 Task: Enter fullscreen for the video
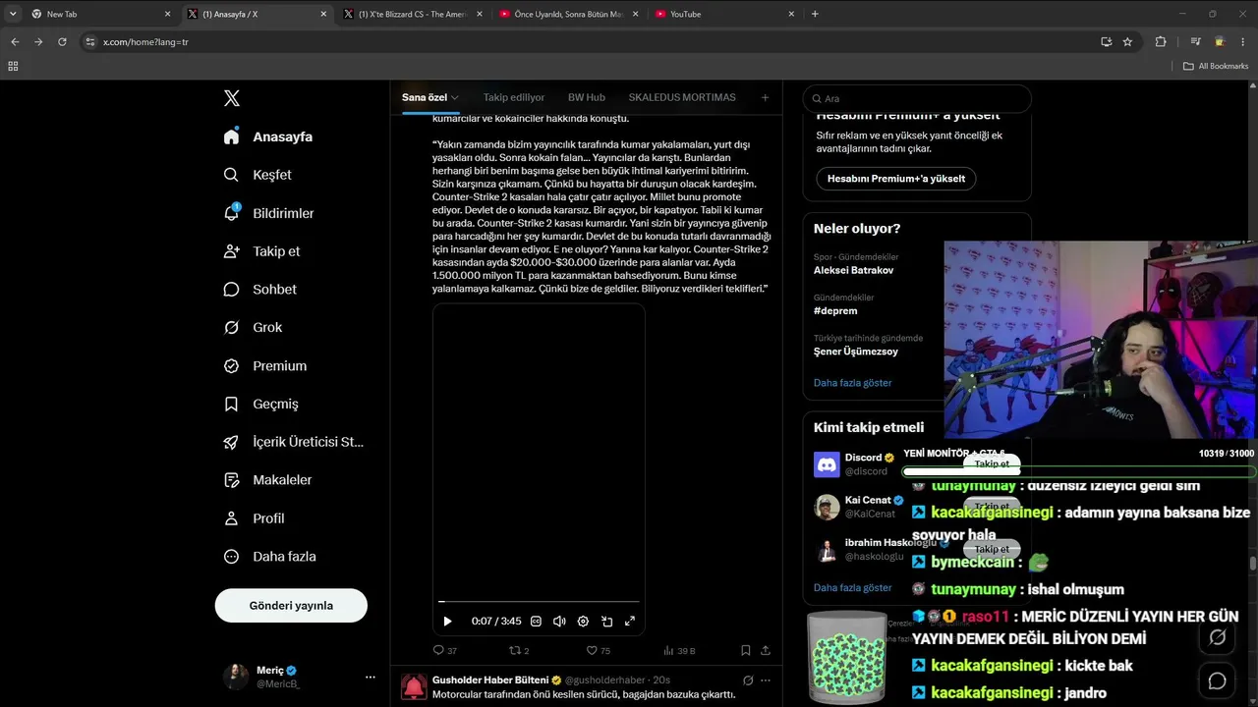(630, 621)
